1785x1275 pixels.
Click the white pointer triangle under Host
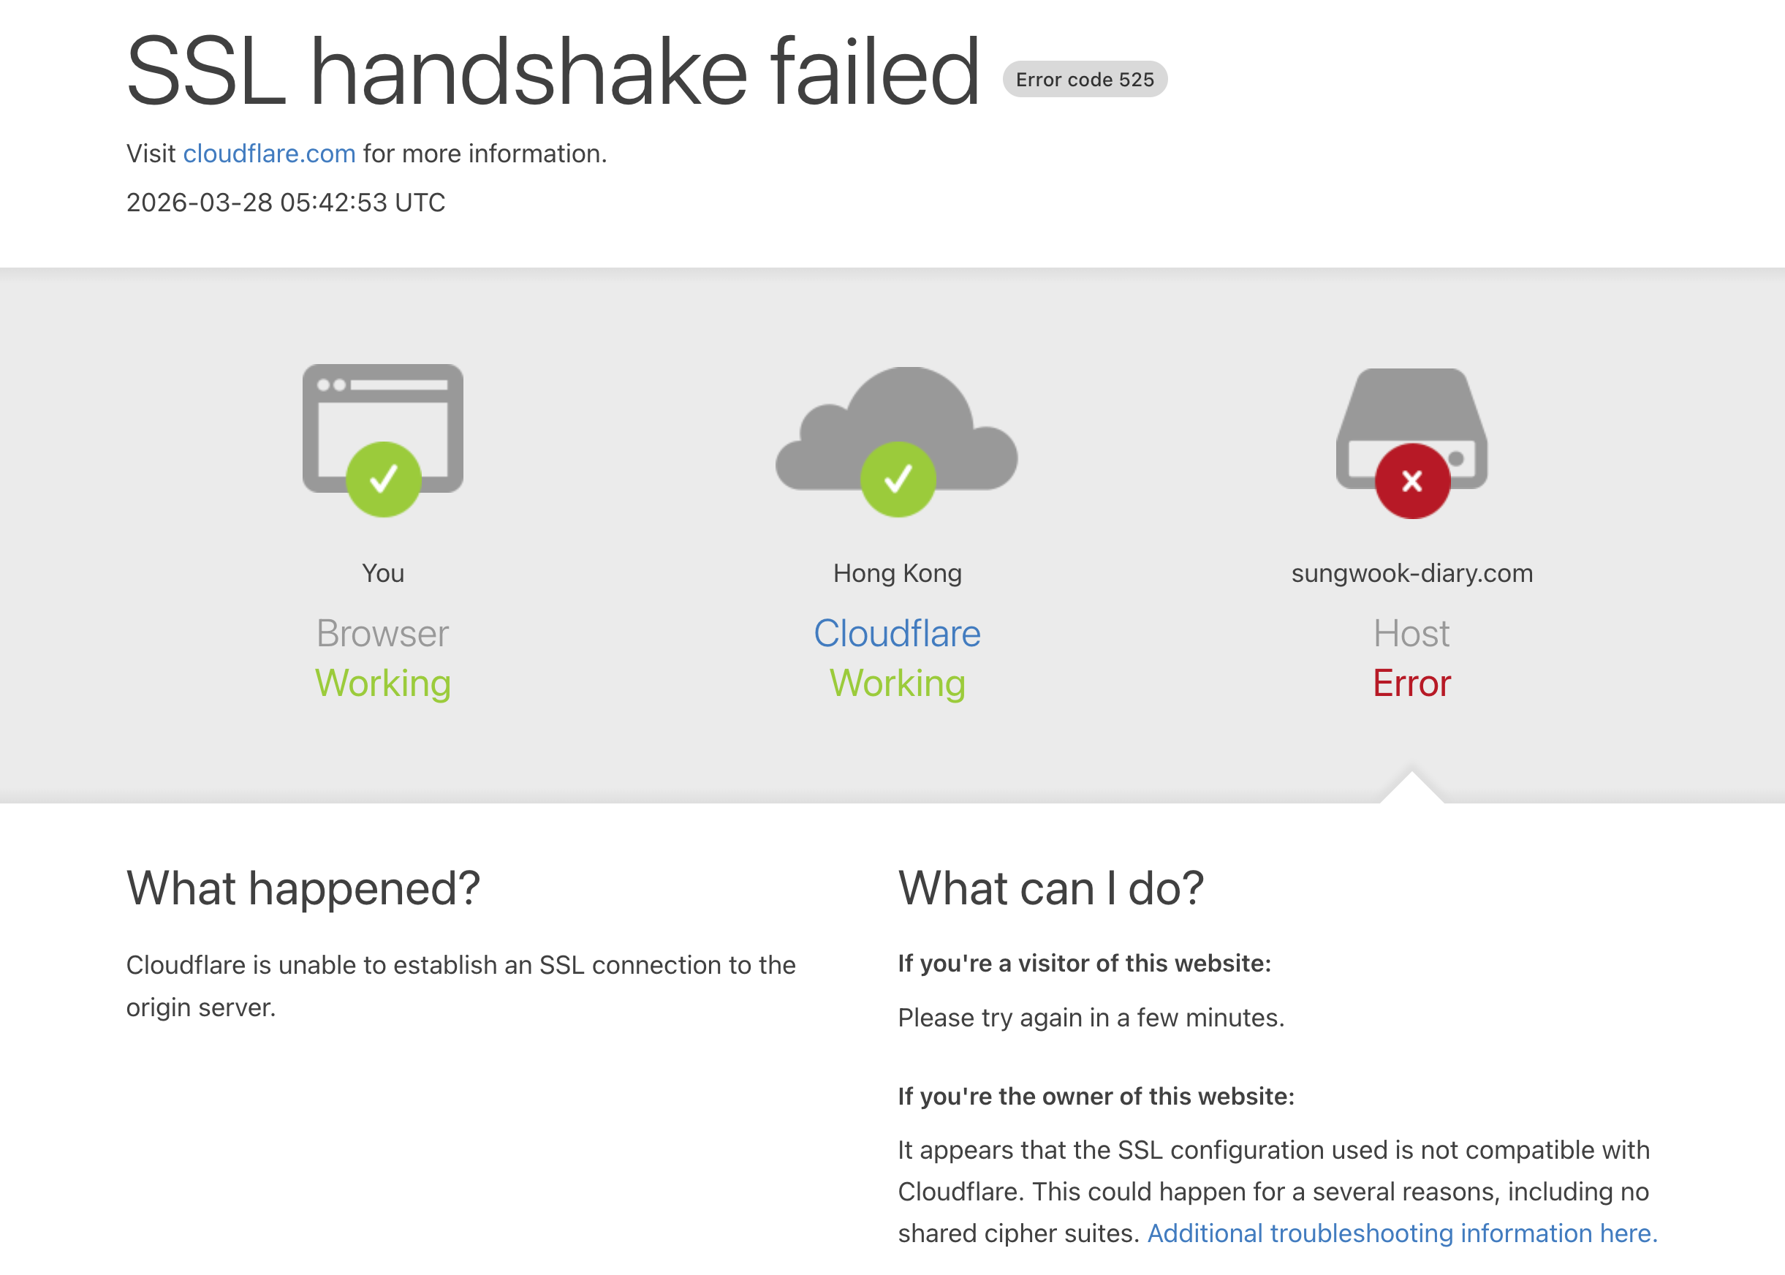pyautogui.click(x=1412, y=787)
